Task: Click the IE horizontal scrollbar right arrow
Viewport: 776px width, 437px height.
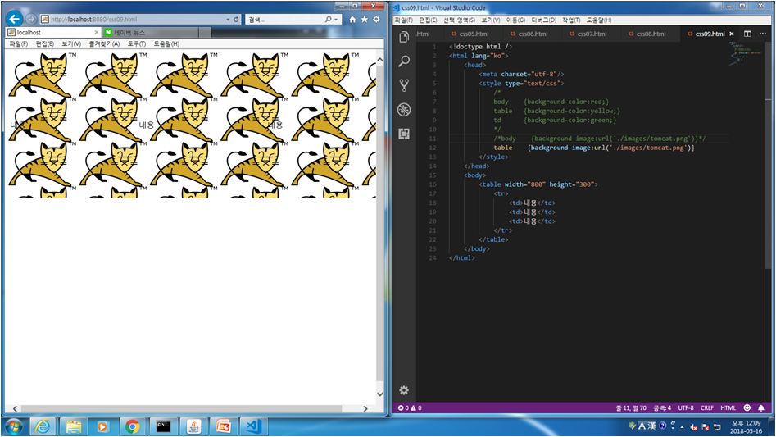Action: tap(365, 408)
